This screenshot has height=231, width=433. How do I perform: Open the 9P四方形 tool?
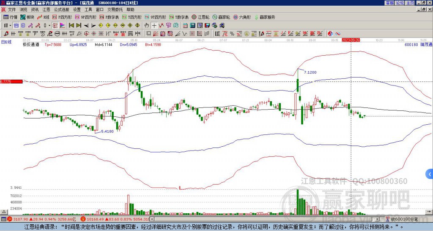(85, 17)
